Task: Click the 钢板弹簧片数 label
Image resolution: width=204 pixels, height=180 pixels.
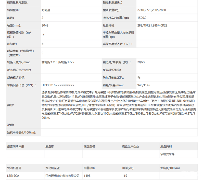Action: click(19, 35)
